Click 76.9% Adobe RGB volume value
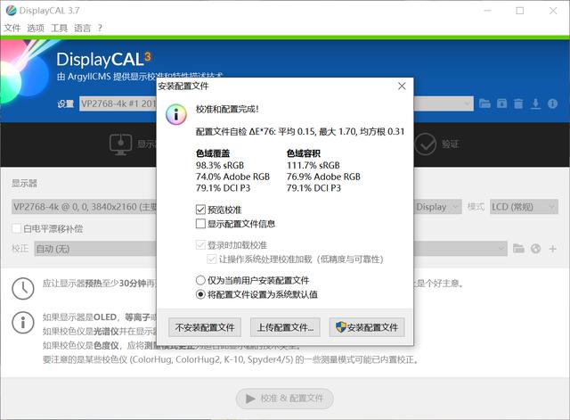570x420 pixels. [x=323, y=177]
